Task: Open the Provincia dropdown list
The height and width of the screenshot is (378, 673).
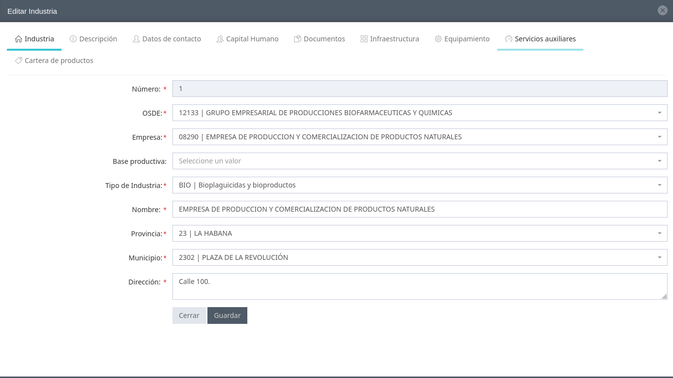Action: [659, 233]
